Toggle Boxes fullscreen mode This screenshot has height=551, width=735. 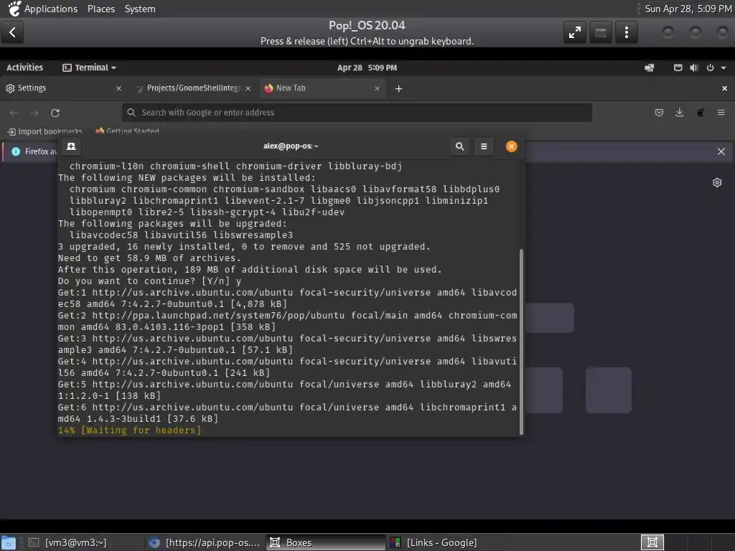point(575,32)
